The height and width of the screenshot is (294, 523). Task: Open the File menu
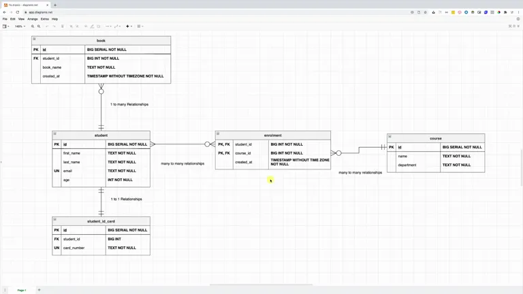[5, 19]
